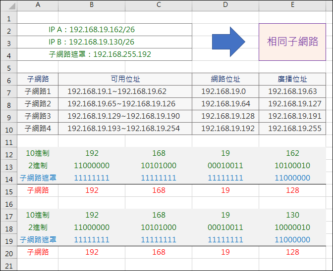Screen dimensions: 333x271
Task: Select cell with IP B: 192.168.19.130/26
Action: [105, 42]
